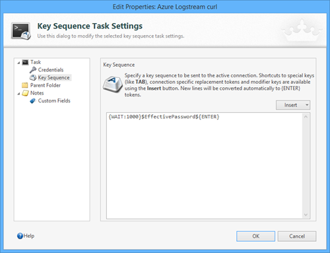
Task: Dismiss the dialog with Cancel
Action: (x=297, y=236)
